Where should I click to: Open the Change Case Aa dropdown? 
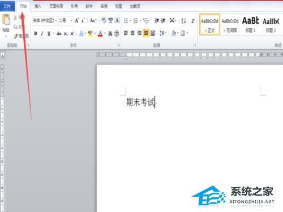coord(93,20)
